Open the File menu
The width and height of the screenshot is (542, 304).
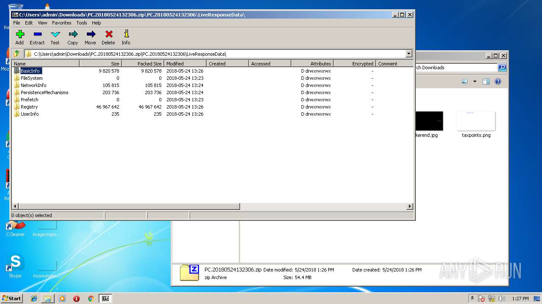pyautogui.click(x=17, y=23)
